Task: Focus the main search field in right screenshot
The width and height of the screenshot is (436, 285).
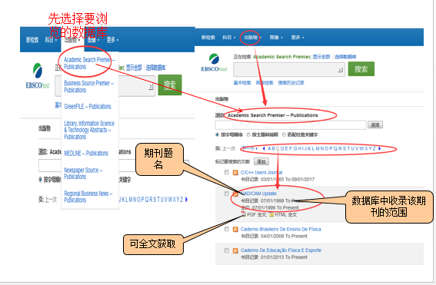Action: (x=289, y=69)
